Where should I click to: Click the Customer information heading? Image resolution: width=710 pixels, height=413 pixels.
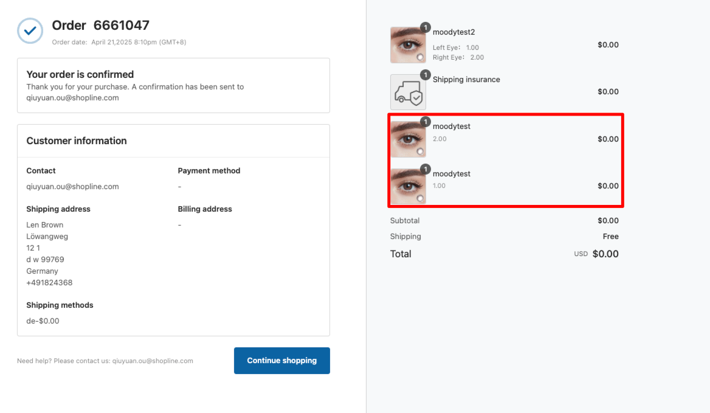tap(77, 141)
